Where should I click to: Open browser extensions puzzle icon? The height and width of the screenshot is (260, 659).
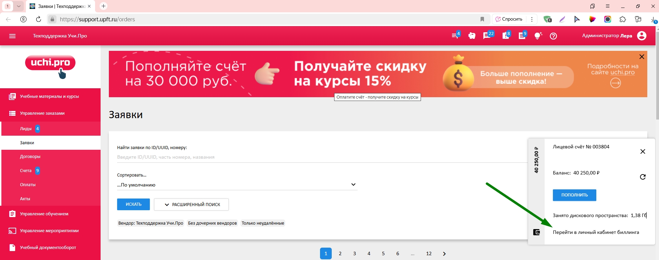[622, 19]
